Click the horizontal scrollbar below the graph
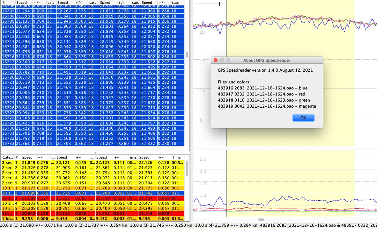This screenshot has width=377, height=228. coord(261,220)
